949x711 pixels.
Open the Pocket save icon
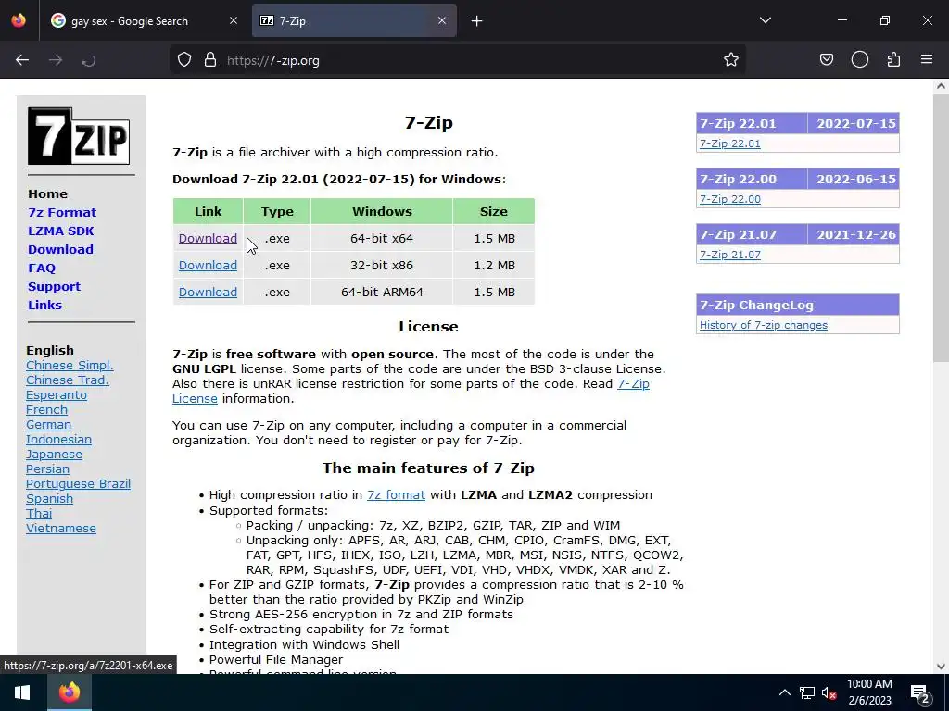827,60
